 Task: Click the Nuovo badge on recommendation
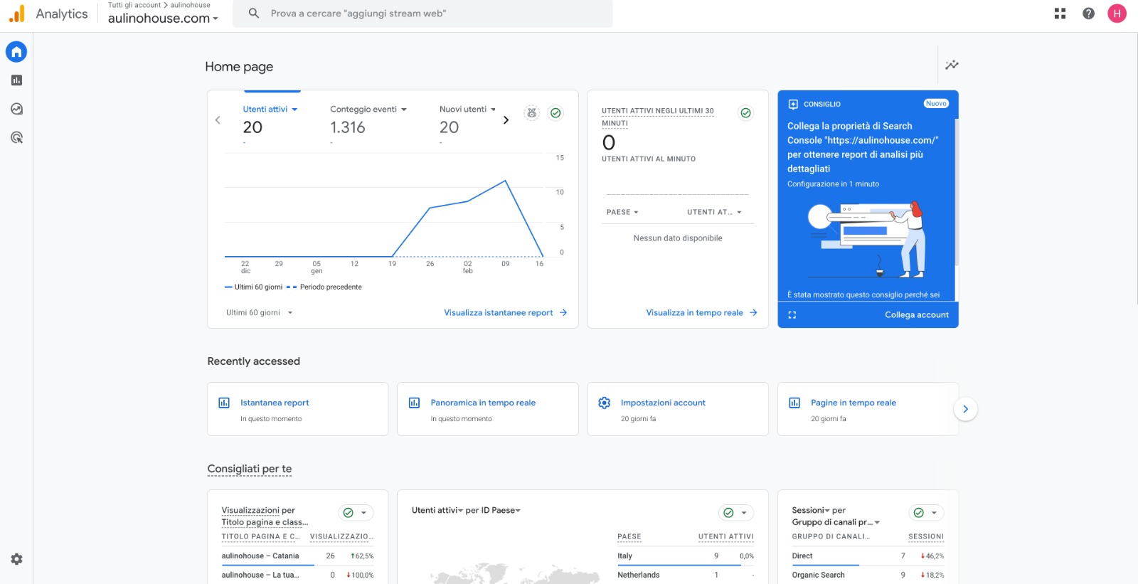tap(936, 104)
